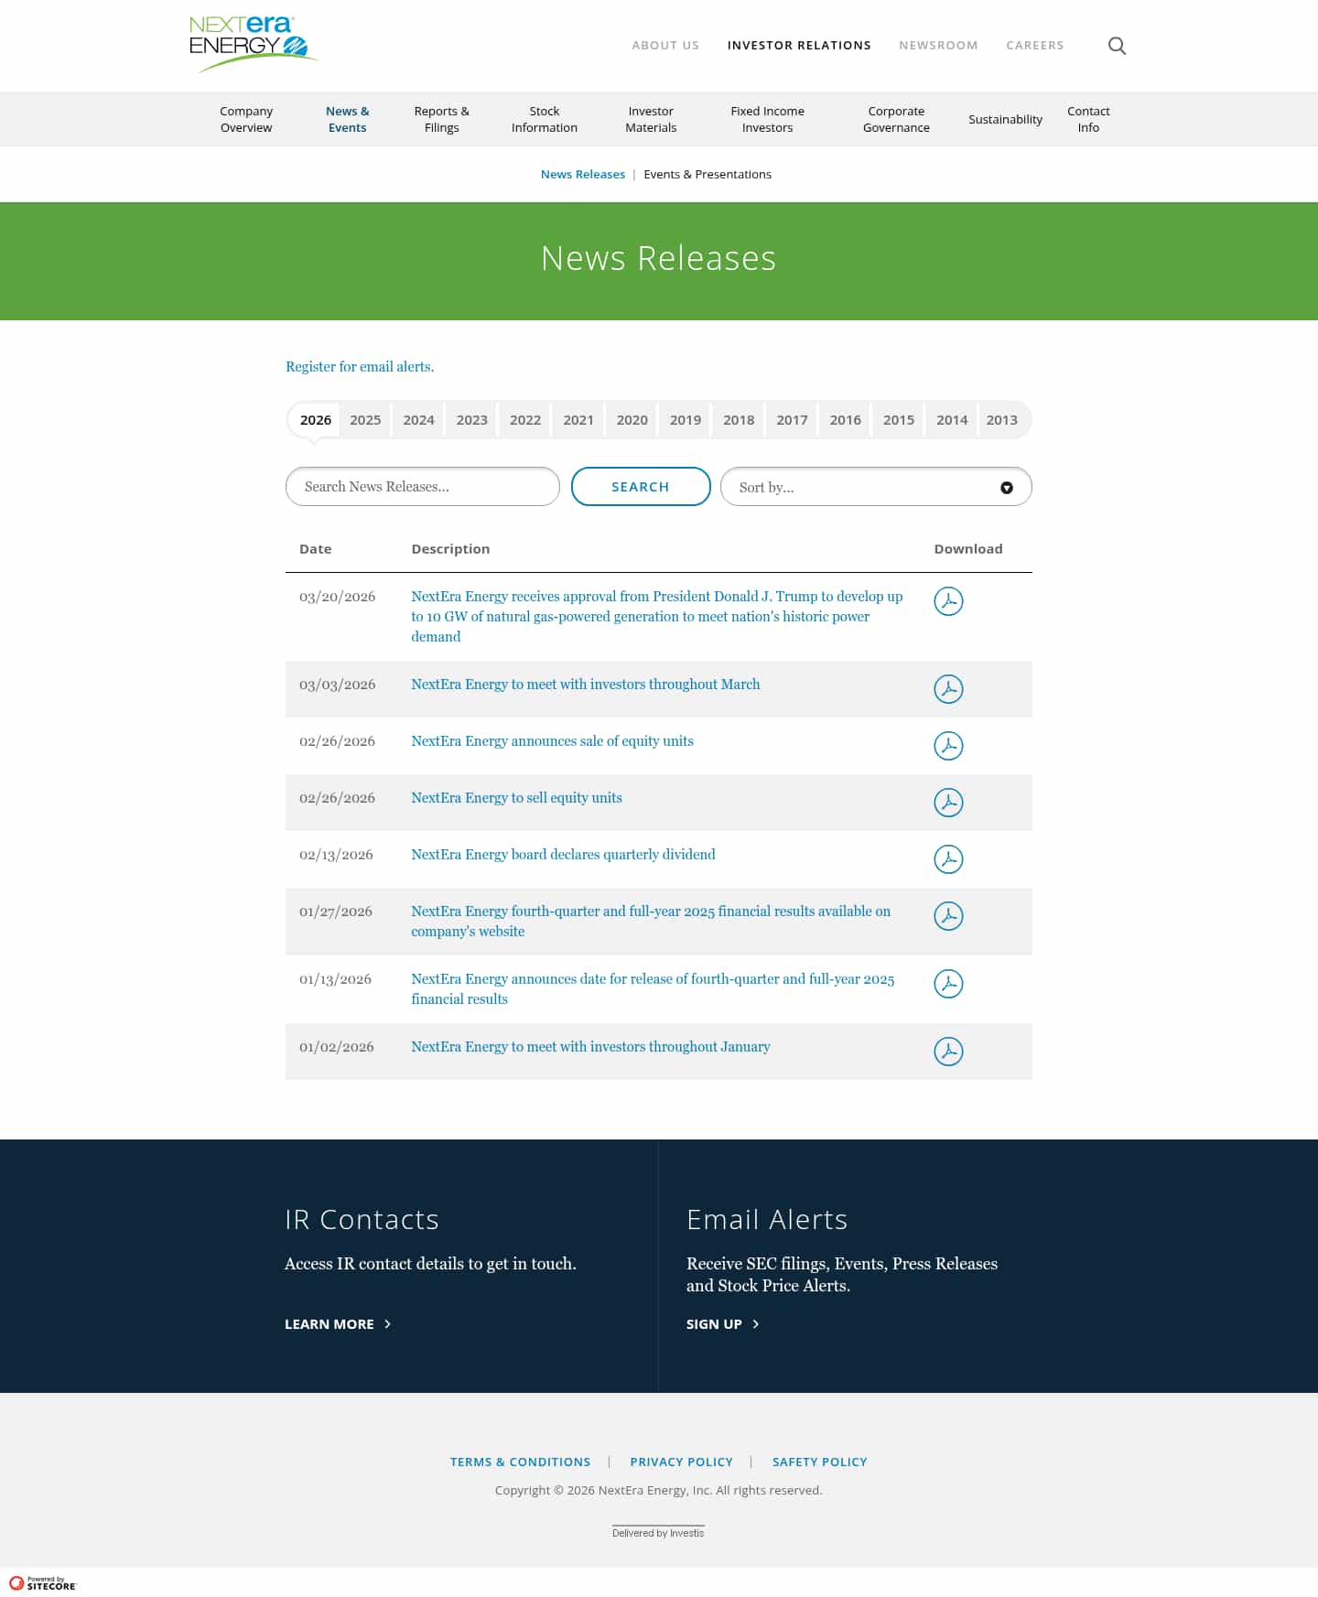Select the 2023 year tab
The width and height of the screenshot is (1318, 1597).
[471, 420]
